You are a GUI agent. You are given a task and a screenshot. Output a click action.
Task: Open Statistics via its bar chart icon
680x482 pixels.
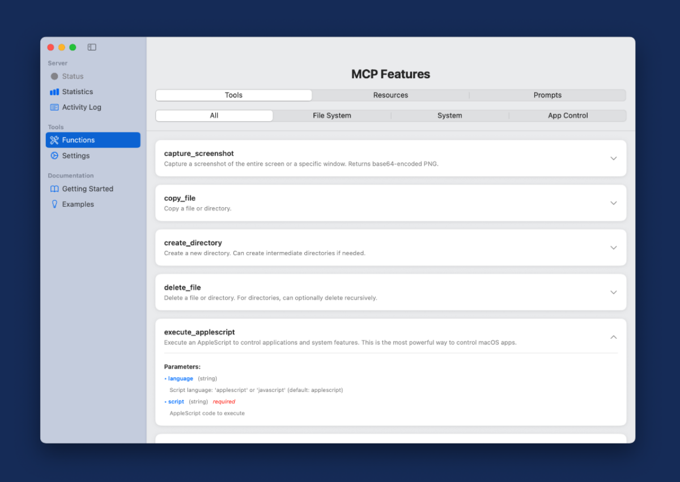[x=54, y=92]
